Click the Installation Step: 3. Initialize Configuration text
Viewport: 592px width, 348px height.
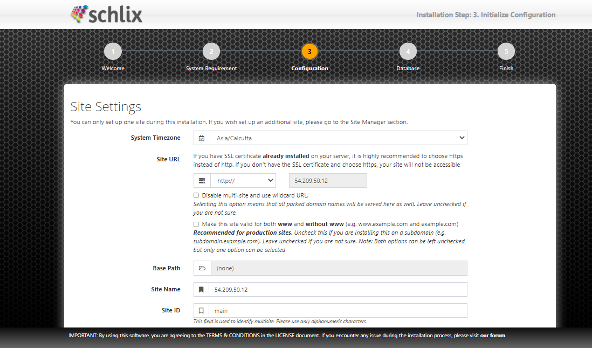486,15
